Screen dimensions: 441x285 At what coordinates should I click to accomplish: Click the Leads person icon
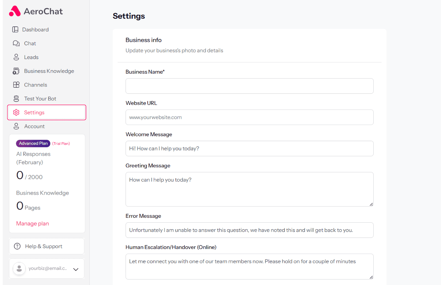[x=16, y=57]
